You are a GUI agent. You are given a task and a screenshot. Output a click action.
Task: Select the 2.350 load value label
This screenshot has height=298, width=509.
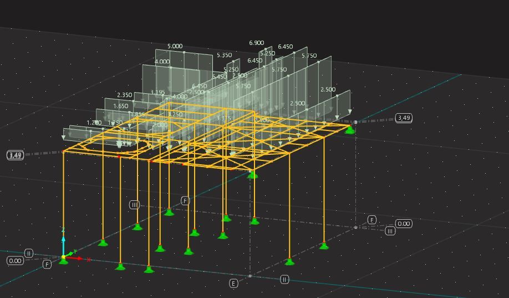[x=125, y=95]
